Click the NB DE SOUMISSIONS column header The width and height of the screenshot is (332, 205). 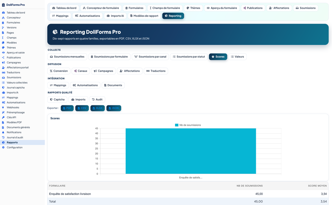[250, 186]
